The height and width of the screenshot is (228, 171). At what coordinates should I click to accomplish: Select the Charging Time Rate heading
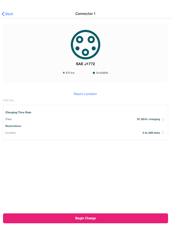tap(18, 112)
